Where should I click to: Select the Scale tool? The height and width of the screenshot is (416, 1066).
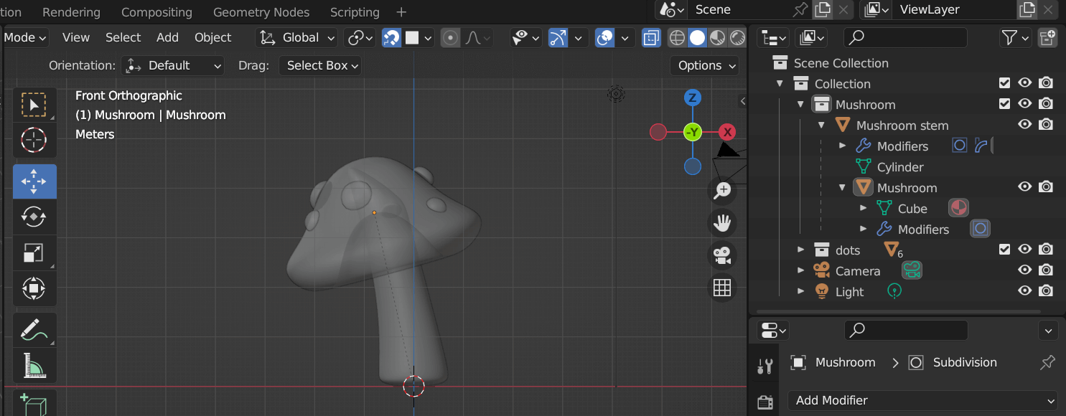(x=34, y=252)
